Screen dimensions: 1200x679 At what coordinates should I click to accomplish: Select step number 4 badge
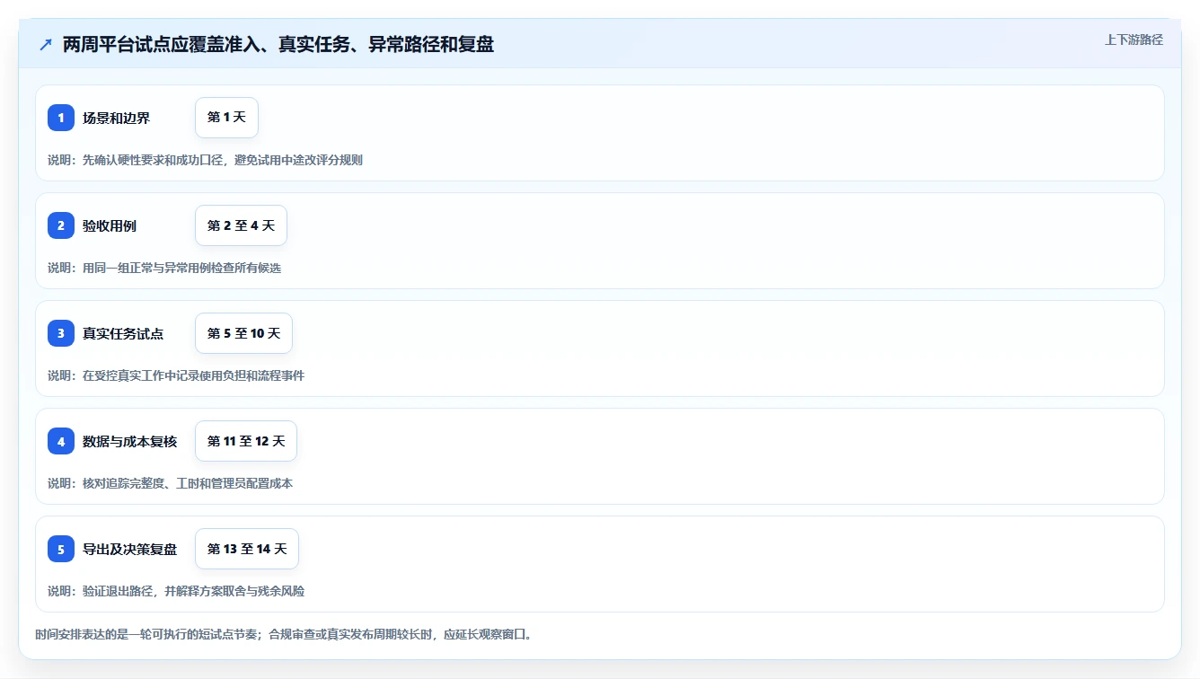point(61,441)
